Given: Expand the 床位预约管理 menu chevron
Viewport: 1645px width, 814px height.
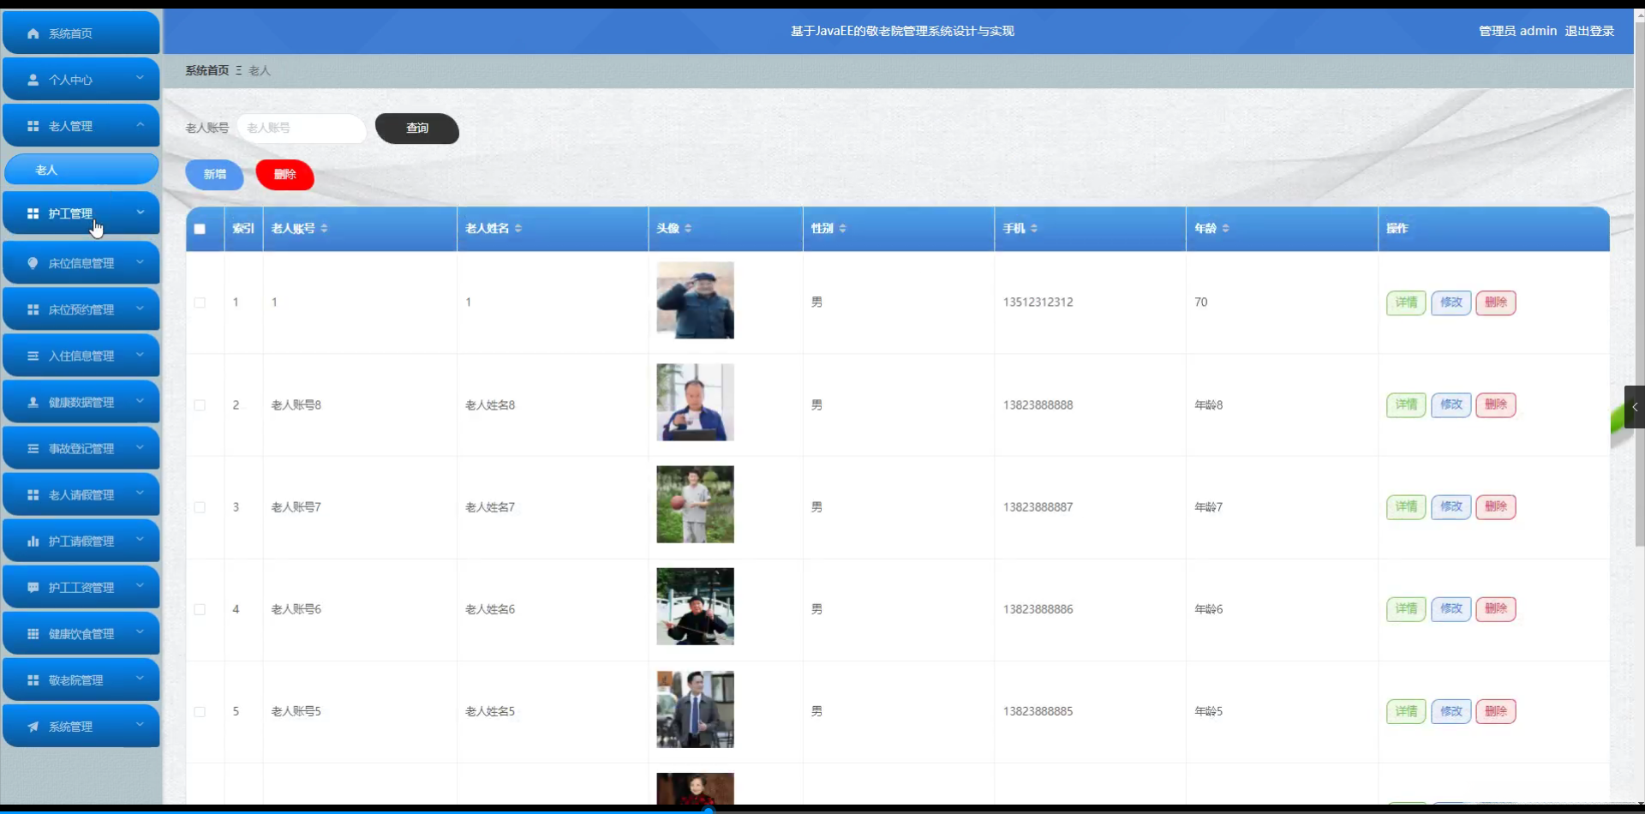Looking at the screenshot, I should pyautogui.click(x=140, y=308).
